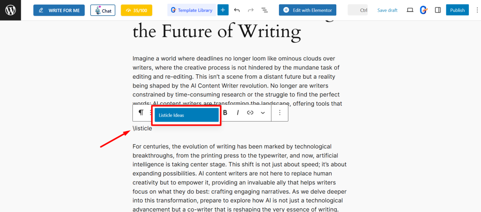The image size is (481, 212).
Task: Select the Listicle Ideas suggestion
Action: coord(186,115)
